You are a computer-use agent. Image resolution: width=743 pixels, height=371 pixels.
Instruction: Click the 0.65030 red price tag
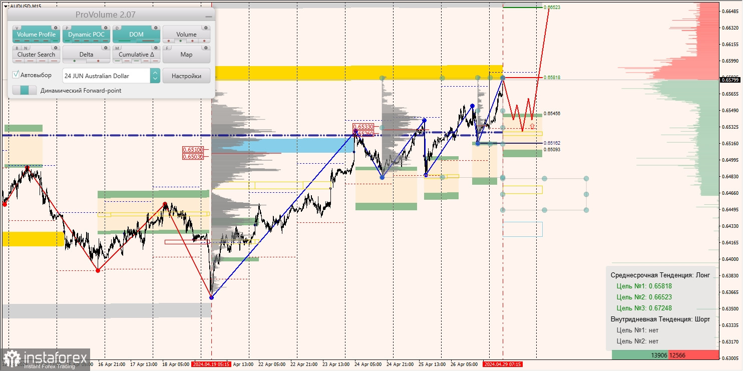point(193,157)
